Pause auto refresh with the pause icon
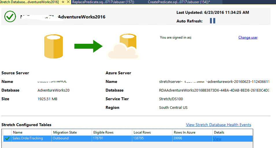The width and height of the screenshot is (276, 148). click(x=212, y=21)
